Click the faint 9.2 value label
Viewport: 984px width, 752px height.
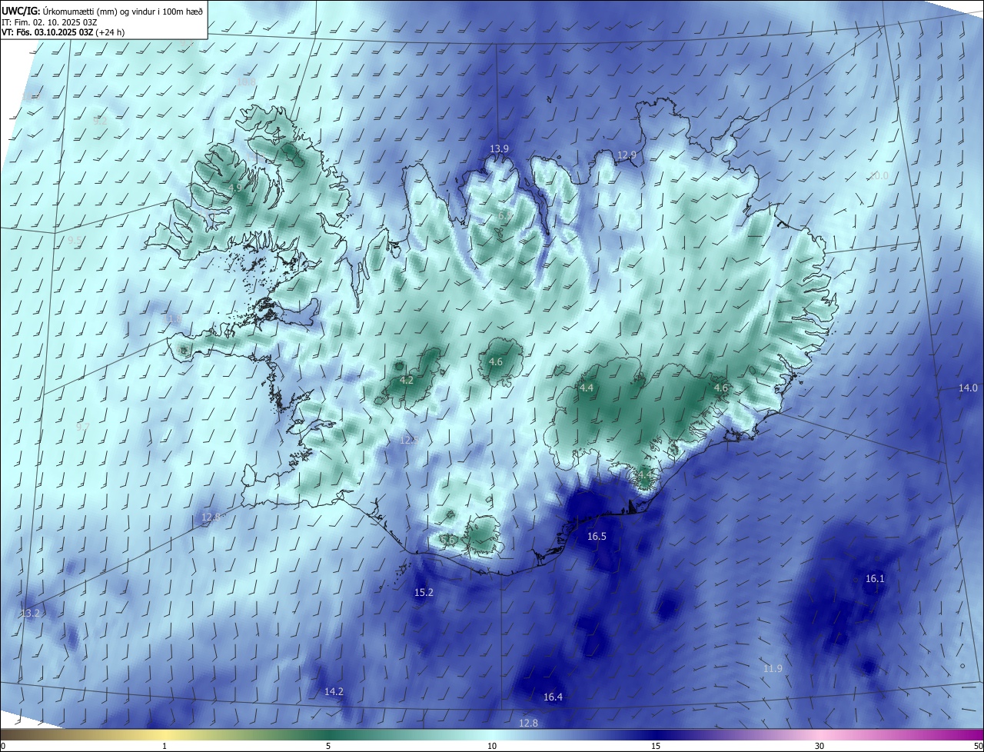point(100,121)
